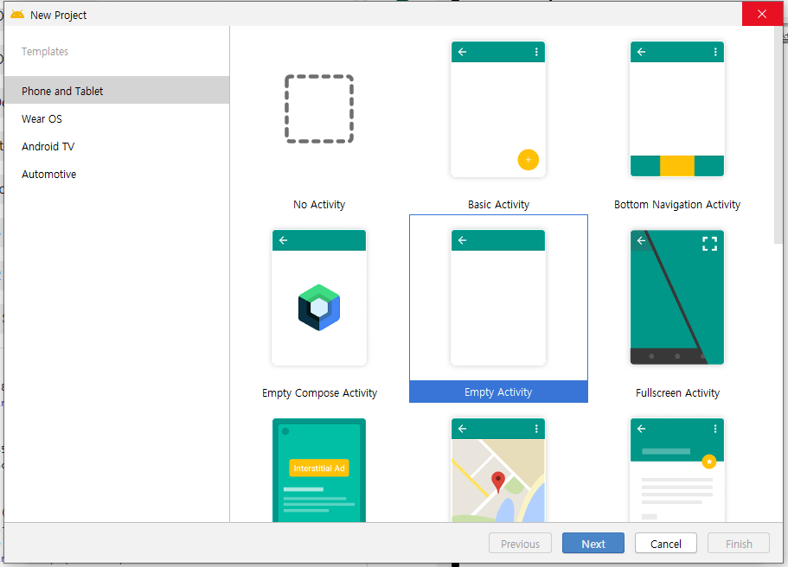
Task: Click the 'Basic Activity' label text
Action: (498, 204)
